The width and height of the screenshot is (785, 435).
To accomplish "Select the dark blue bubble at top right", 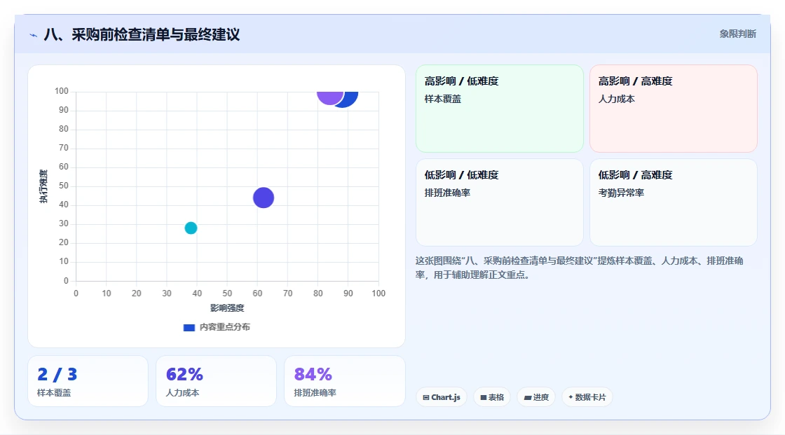I will click(x=350, y=99).
